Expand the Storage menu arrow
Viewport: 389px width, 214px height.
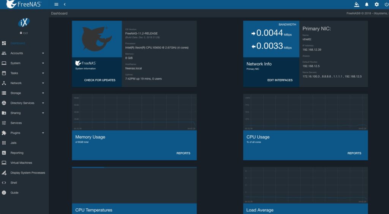point(43,93)
